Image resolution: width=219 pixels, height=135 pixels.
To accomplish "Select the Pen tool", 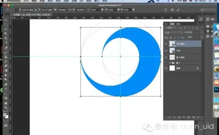I will [x=6, y=84].
